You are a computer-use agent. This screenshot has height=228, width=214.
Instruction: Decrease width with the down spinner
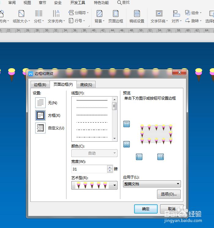(110, 171)
